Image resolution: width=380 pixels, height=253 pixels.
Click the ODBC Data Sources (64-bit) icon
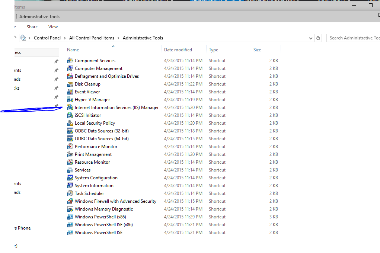(x=70, y=139)
